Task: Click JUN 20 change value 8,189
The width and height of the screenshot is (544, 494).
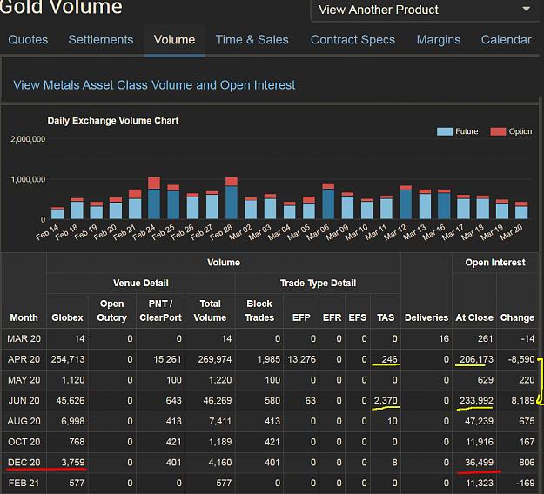Action: (523, 400)
